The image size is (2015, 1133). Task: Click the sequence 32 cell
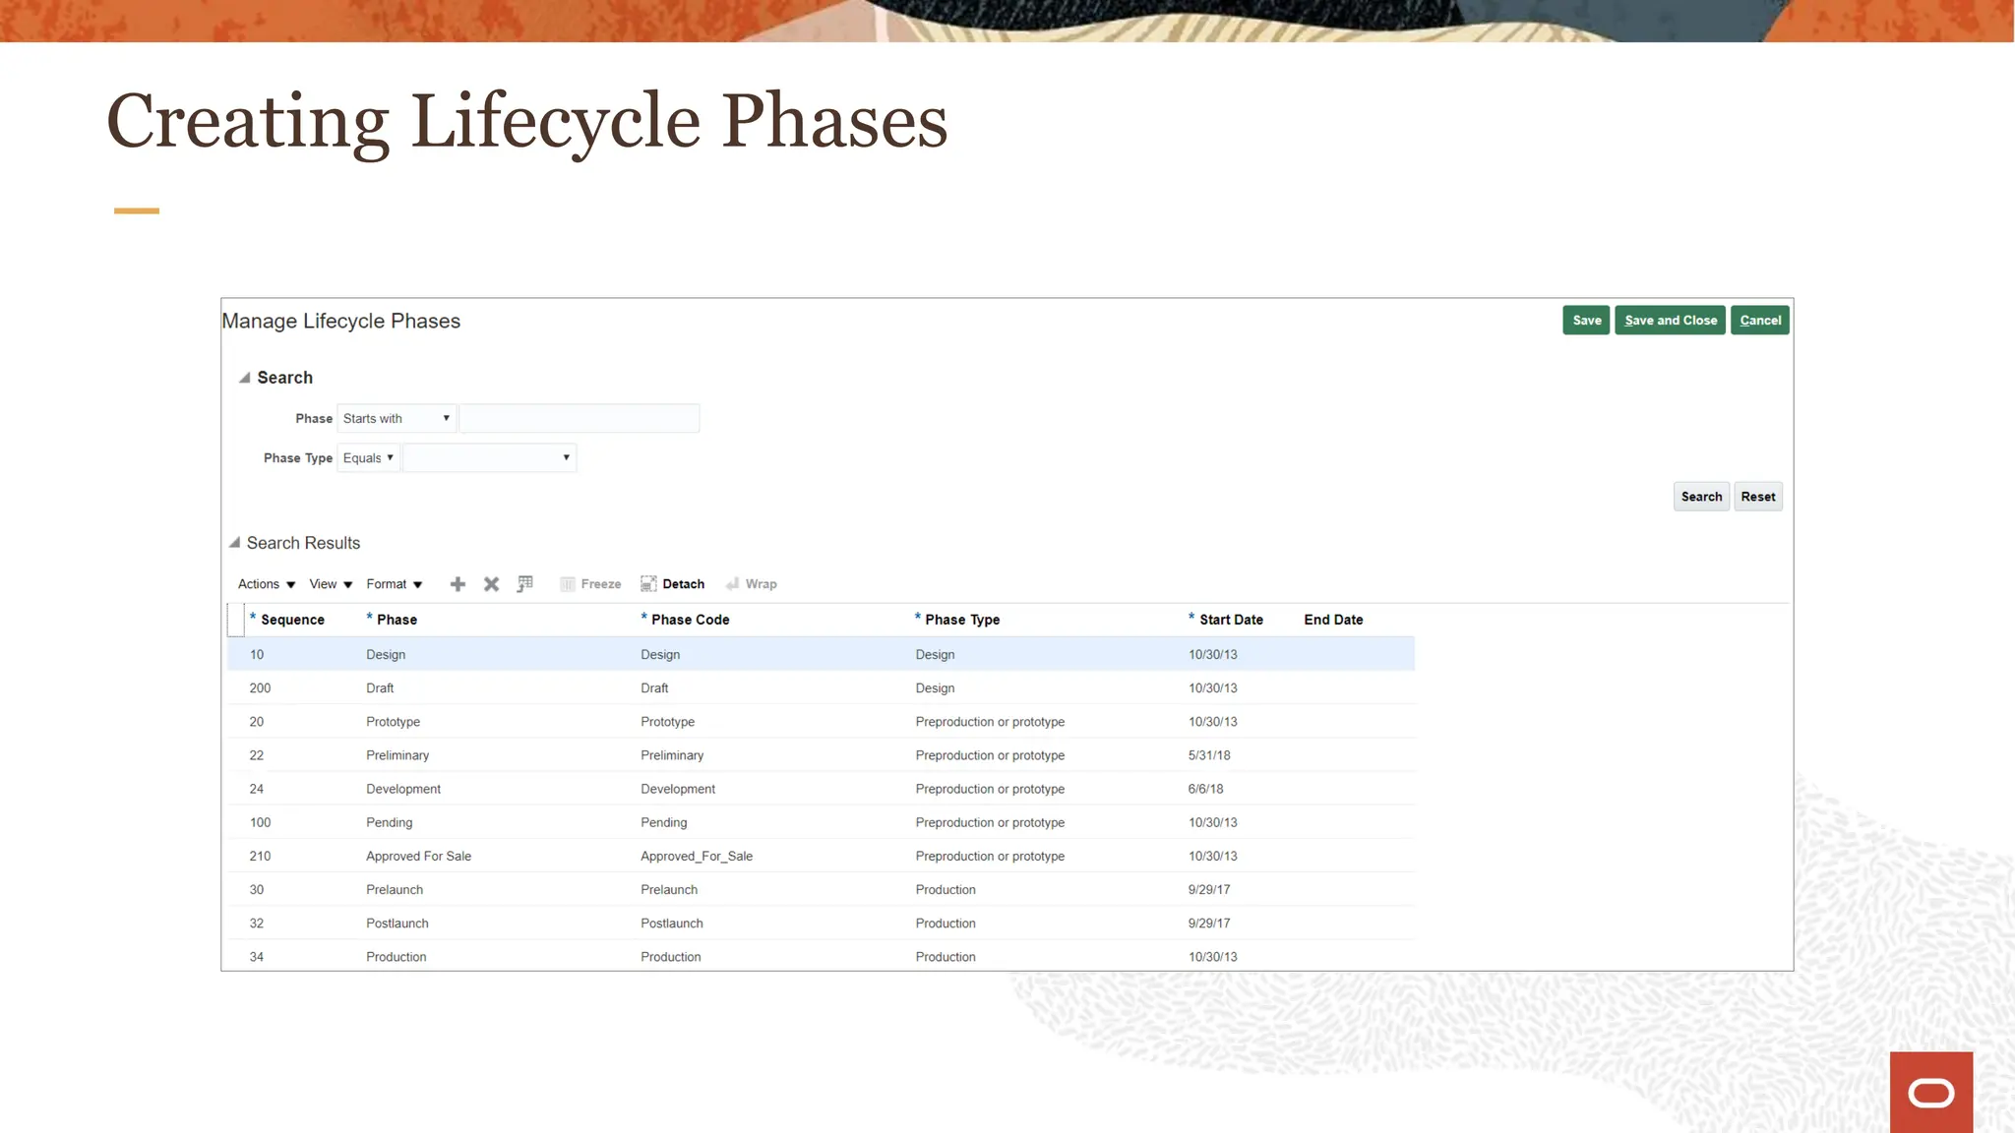[257, 923]
